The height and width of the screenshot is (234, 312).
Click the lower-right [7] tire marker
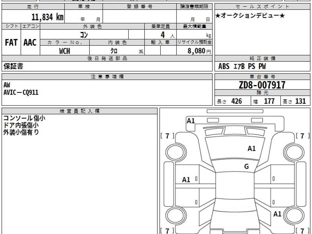[303, 231]
